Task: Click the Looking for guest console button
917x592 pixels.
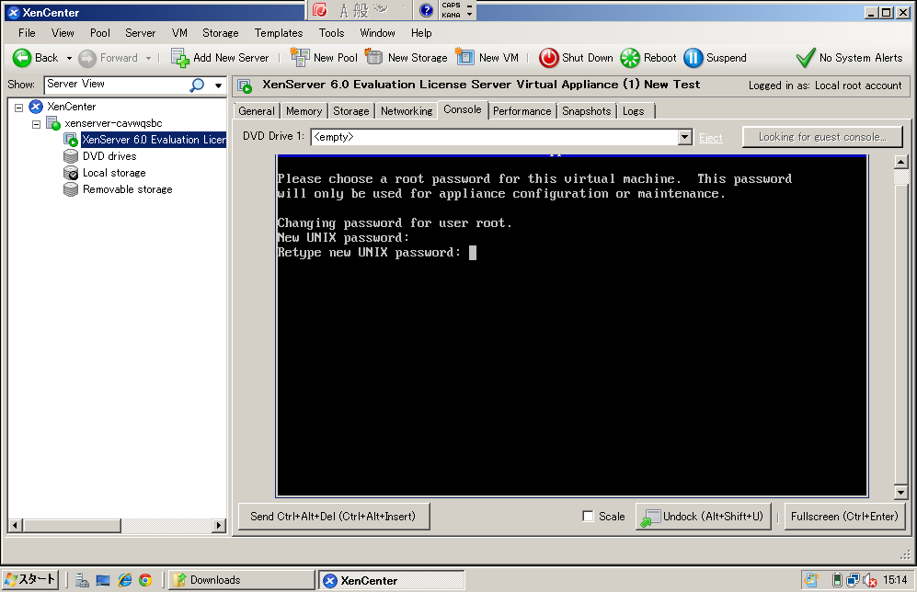Action: pyautogui.click(x=822, y=137)
